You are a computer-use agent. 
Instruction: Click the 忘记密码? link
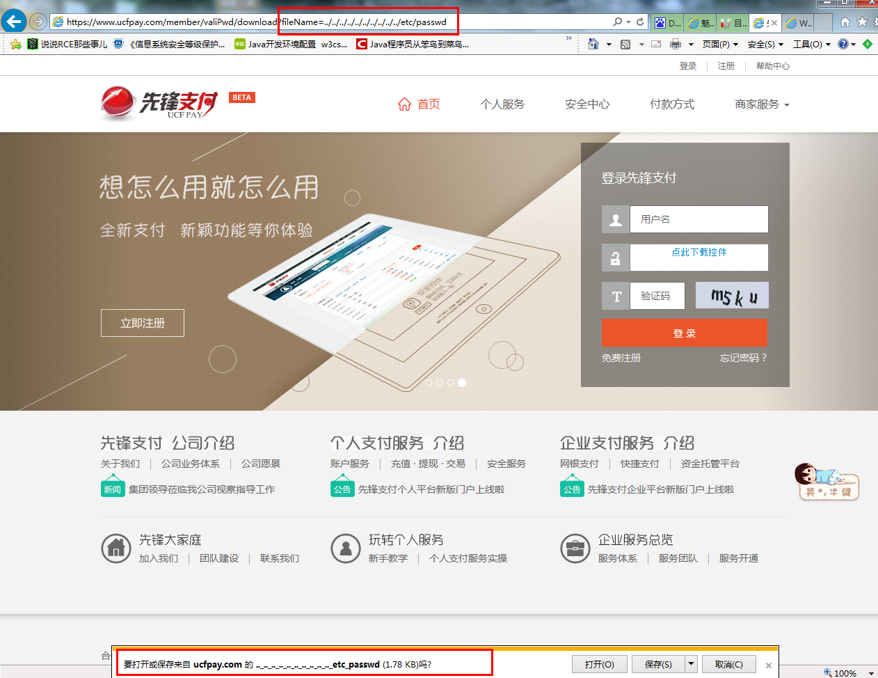click(x=744, y=358)
